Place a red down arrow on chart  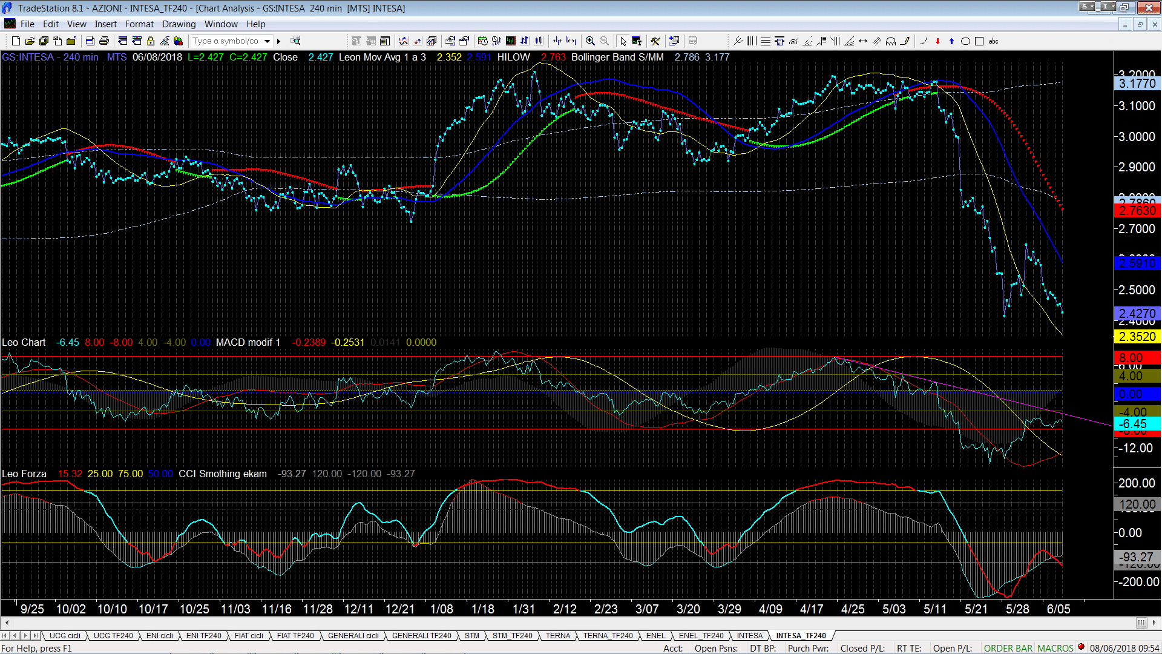click(x=937, y=41)
